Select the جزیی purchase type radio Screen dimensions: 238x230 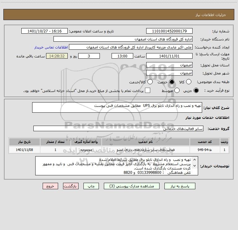click(x=196, y=90)
